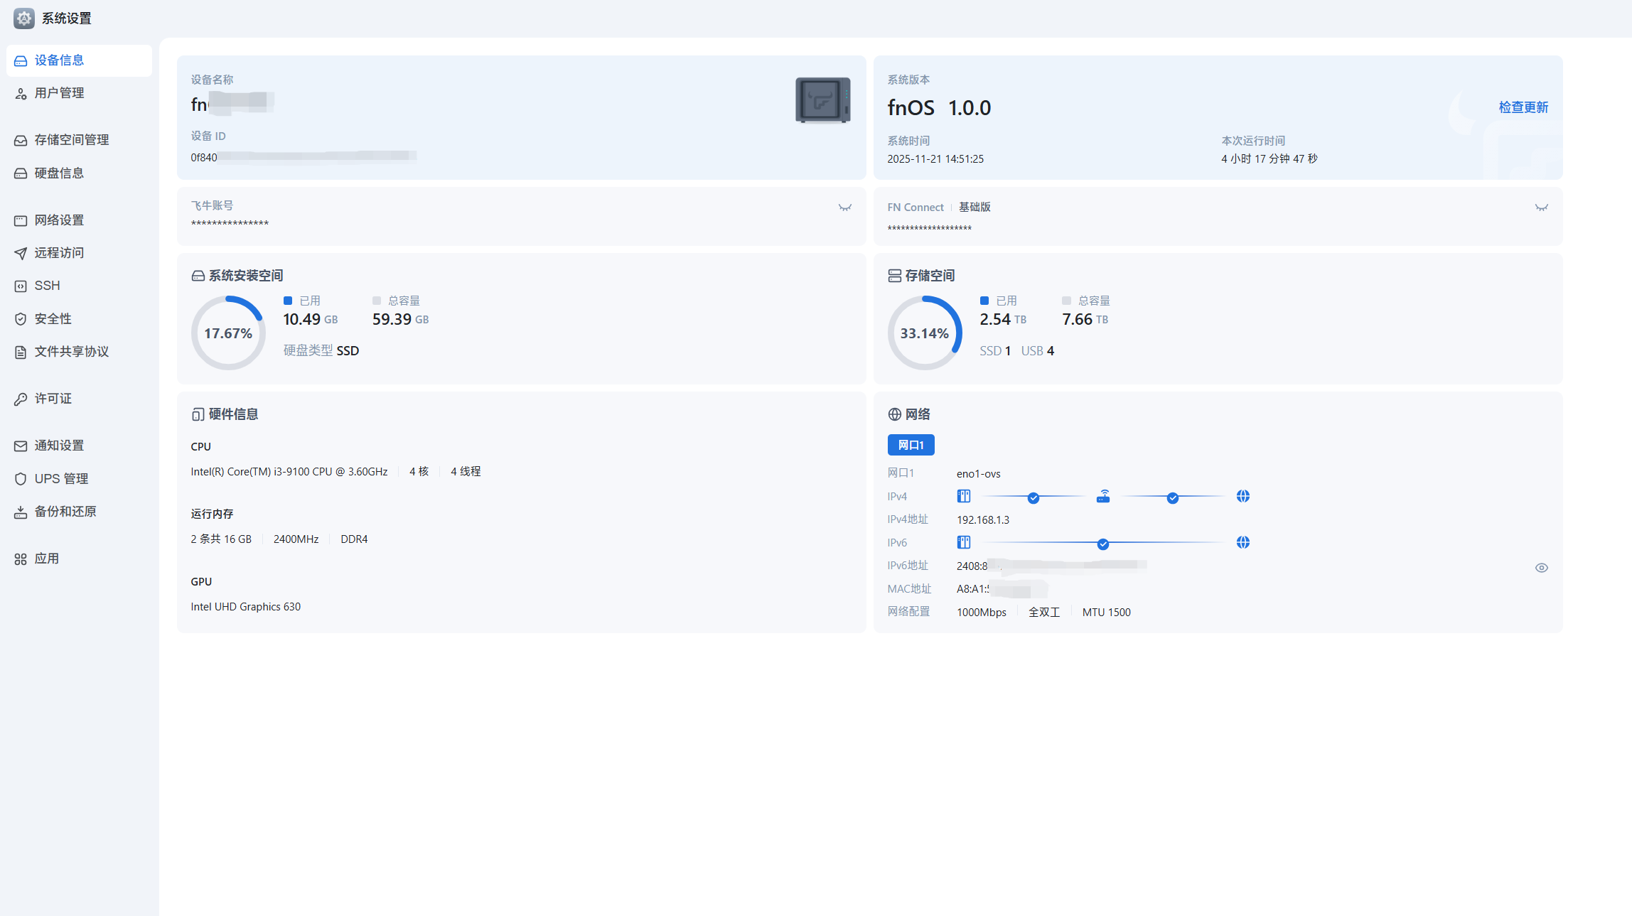Click the 17.67% system space ring
Screen dimensions: 1632x916
point(228,333)
